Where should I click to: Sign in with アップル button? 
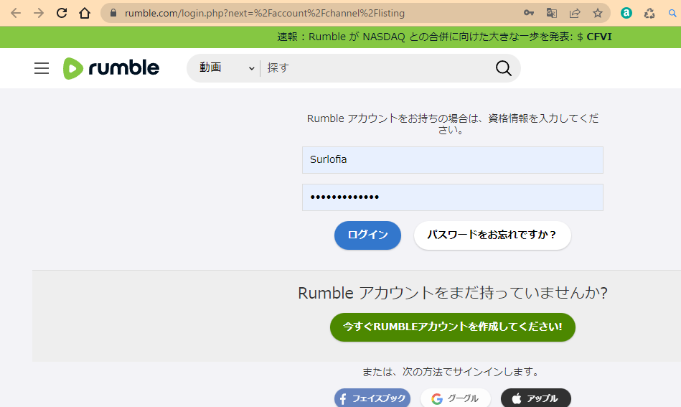pyautogui.click(x=535, y=398)
